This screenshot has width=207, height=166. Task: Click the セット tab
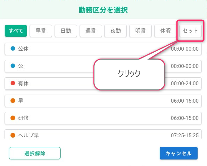[190, 31]
